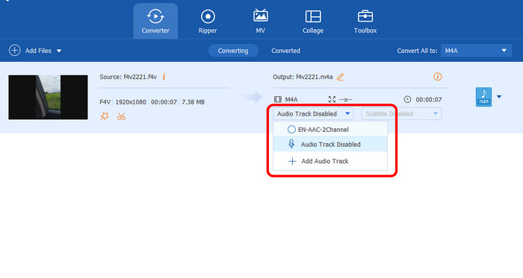The image size is (523, 278).
Task: Click the output resolution --x-- icon
Action: pyautogui.click(x=332, y=99)
